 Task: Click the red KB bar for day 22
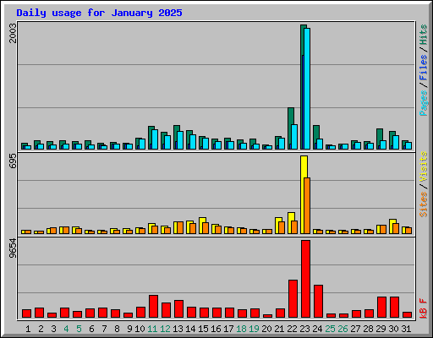click(x=293, y=299)
